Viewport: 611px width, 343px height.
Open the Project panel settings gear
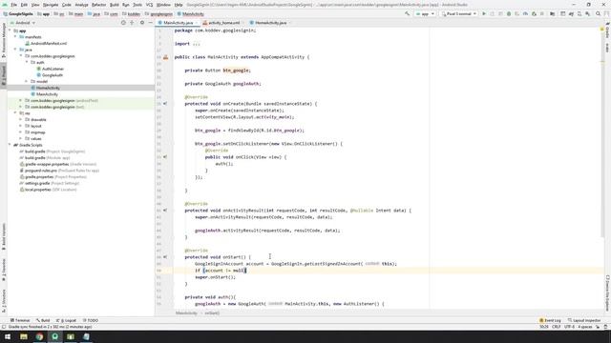coord(142,23)
